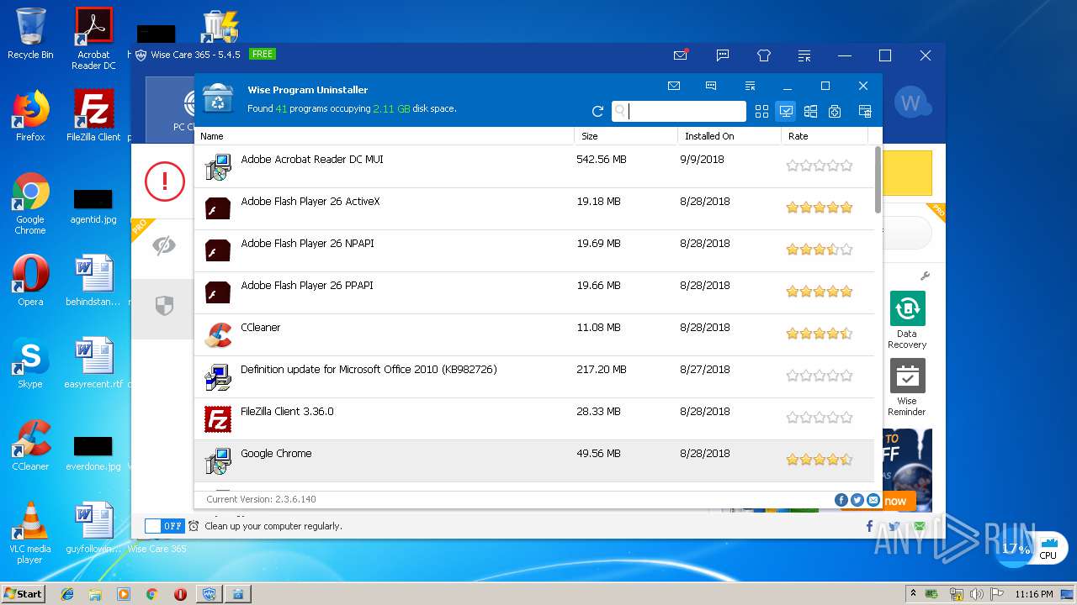1077x605 pixels.
Task: Refresh the program list in Wise Program Uninstaller
Action: [597, 111]
